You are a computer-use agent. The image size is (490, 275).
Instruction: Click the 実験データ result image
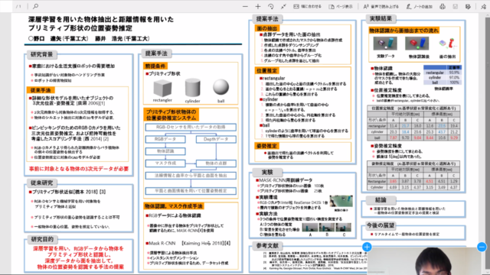click(385, 44)
